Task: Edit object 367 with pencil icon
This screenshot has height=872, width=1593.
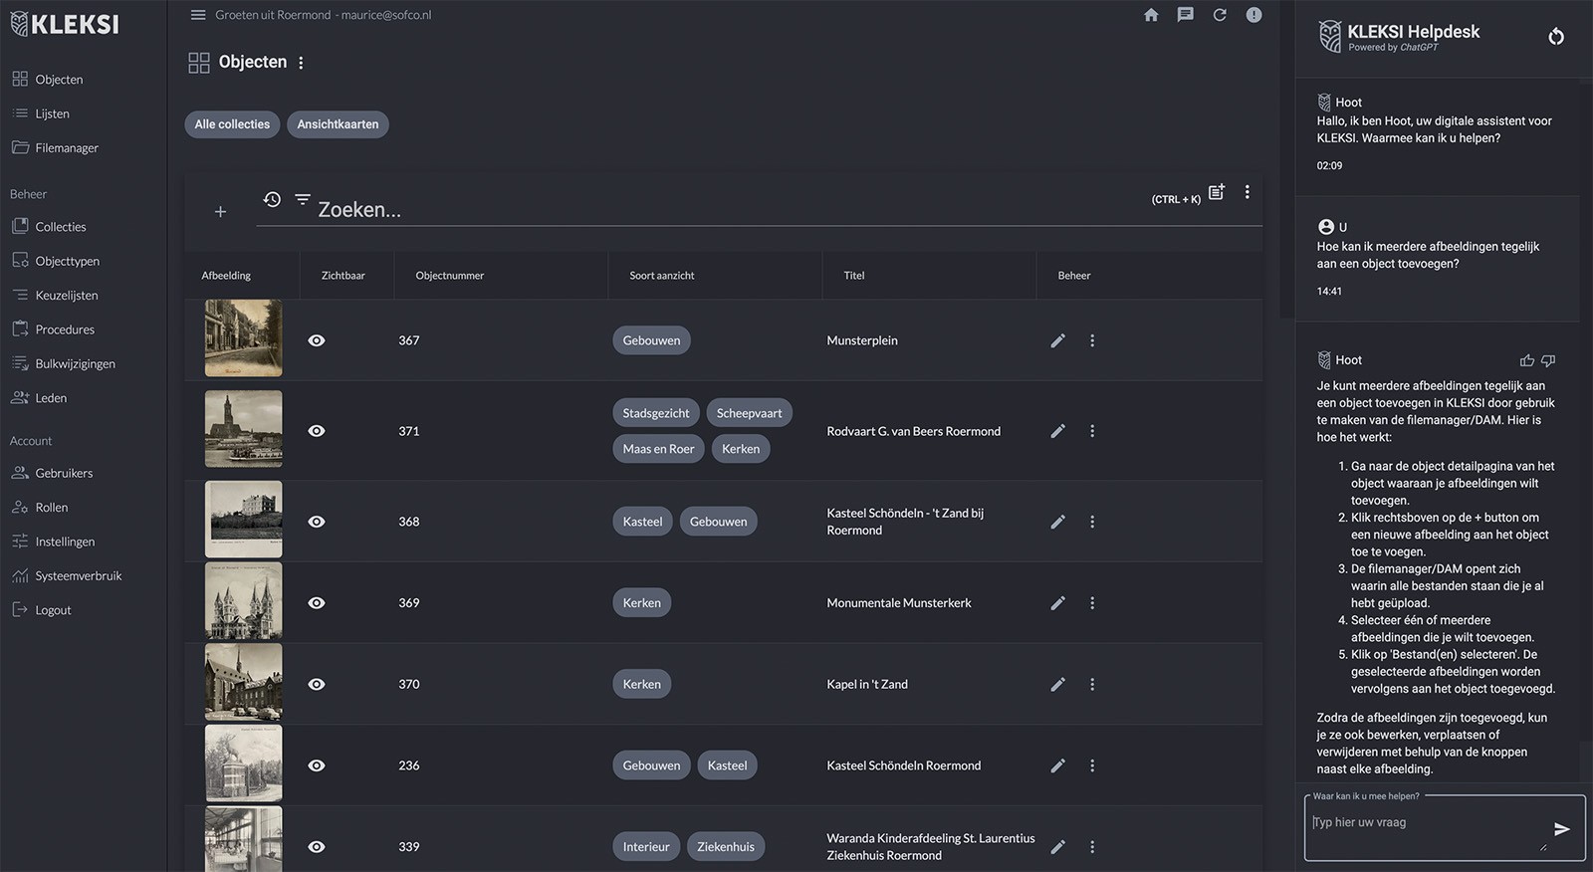Action: 1057,340
